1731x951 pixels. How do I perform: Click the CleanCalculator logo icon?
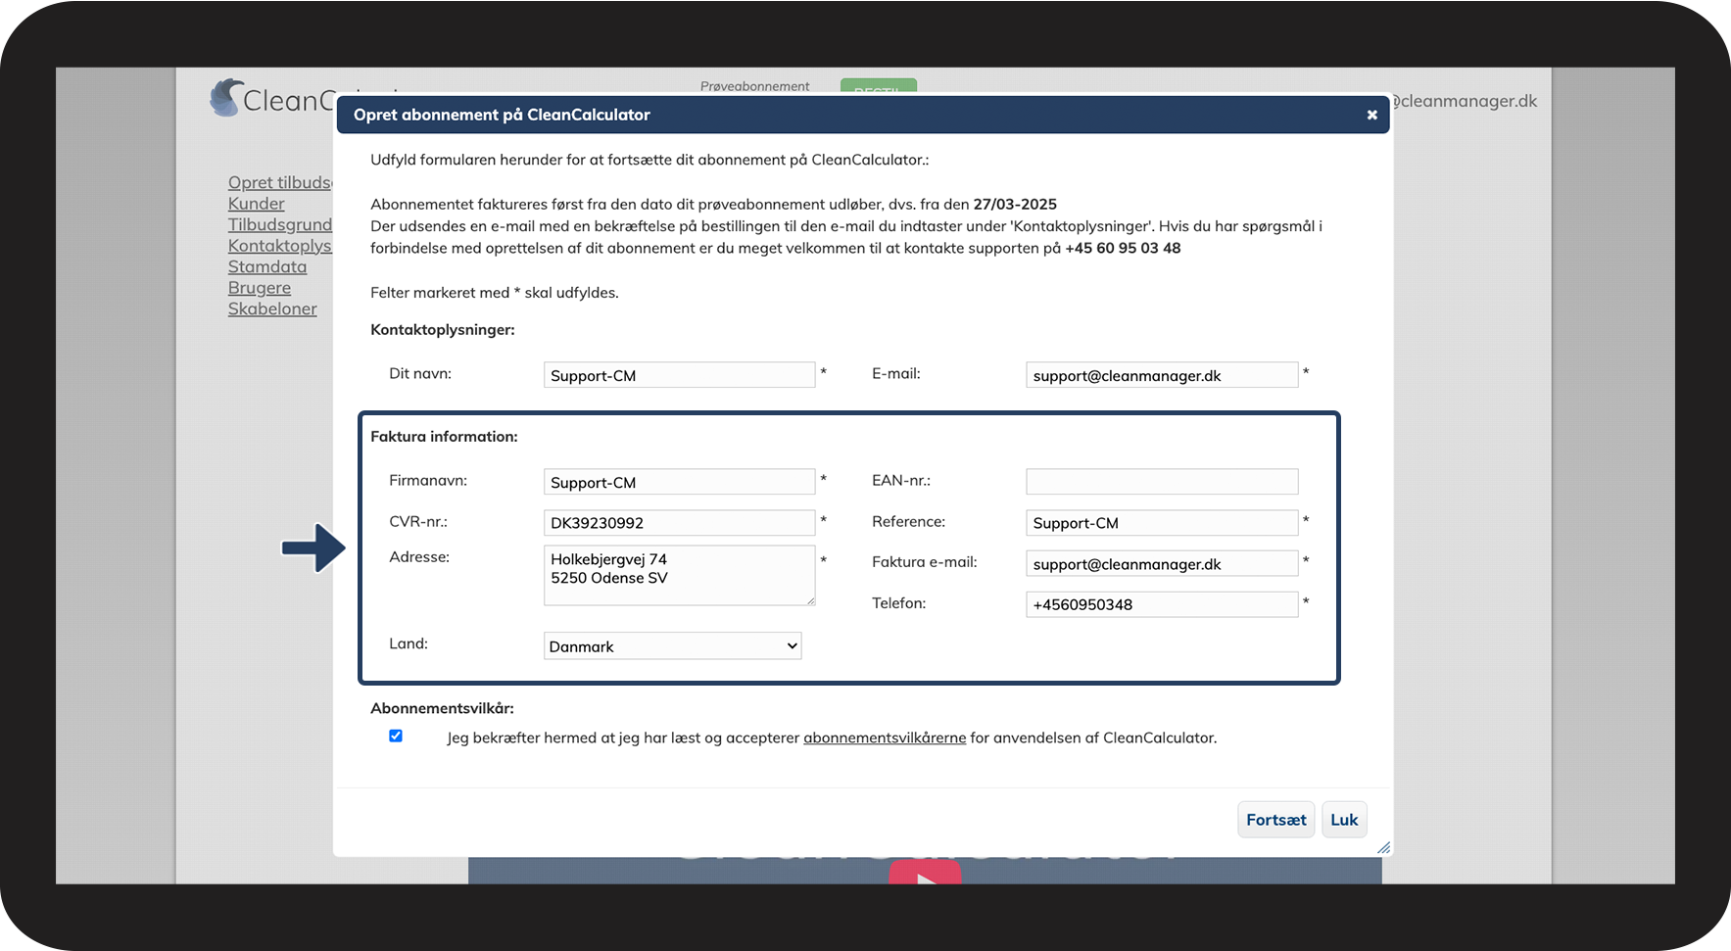coord(225,98)
